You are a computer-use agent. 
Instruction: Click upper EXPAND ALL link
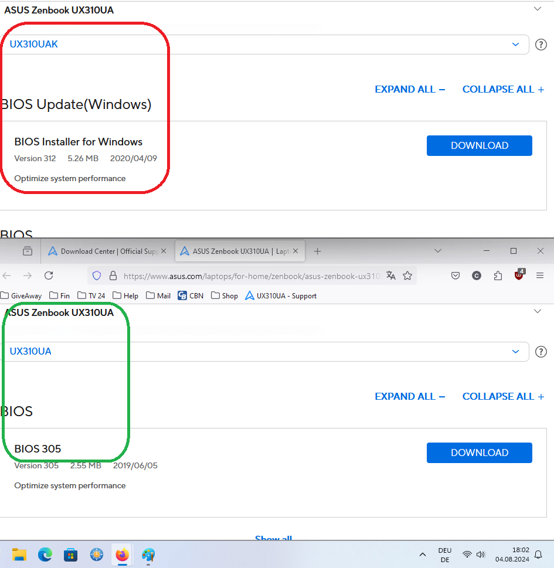(410, 89)
